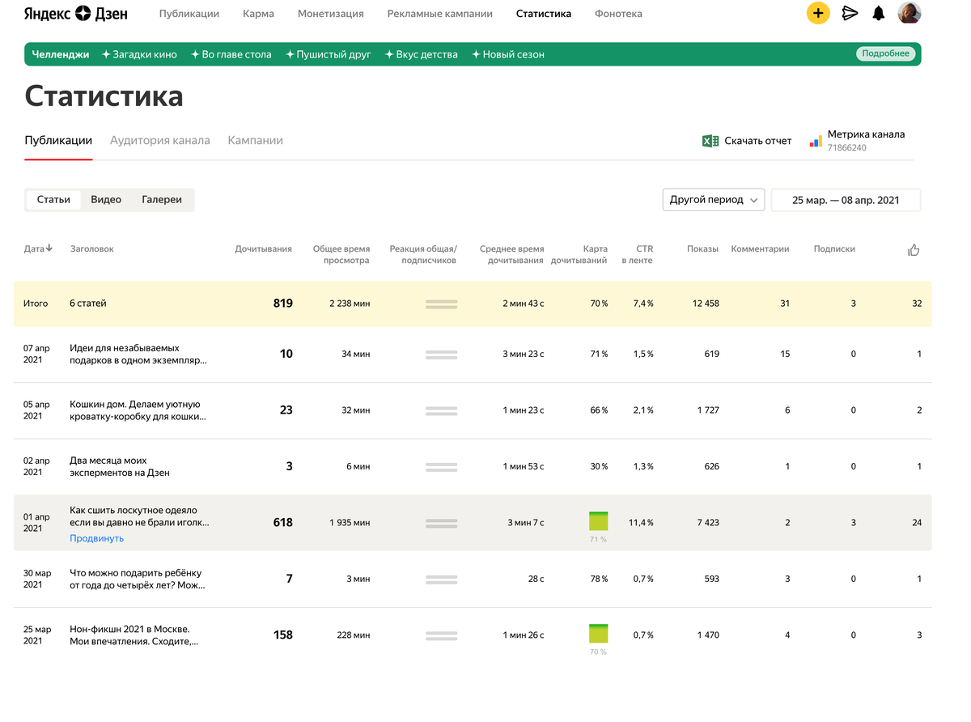Click the Заголовок column header
The height and width of the screenshot is (722, 971).
(x=92, y=249)
